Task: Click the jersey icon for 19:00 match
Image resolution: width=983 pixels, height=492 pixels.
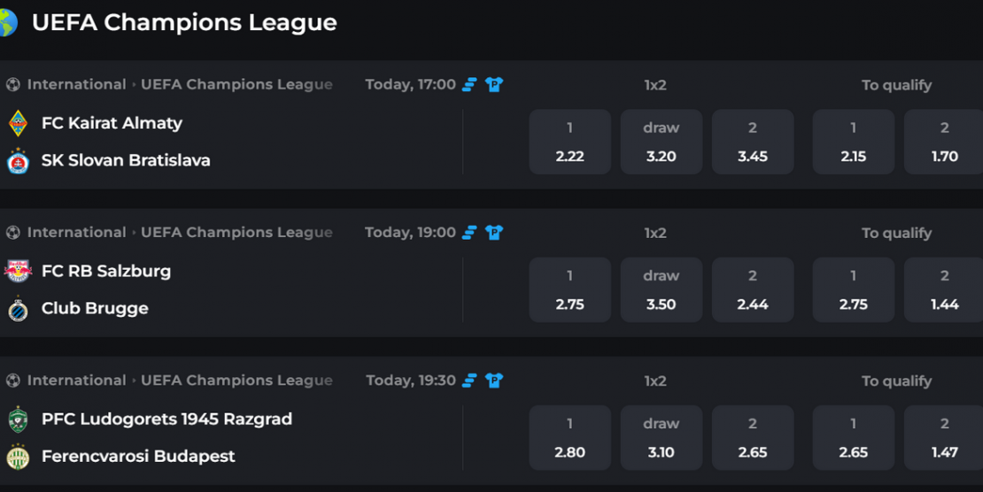Action: pyautogui.click(x=494, y=233)
